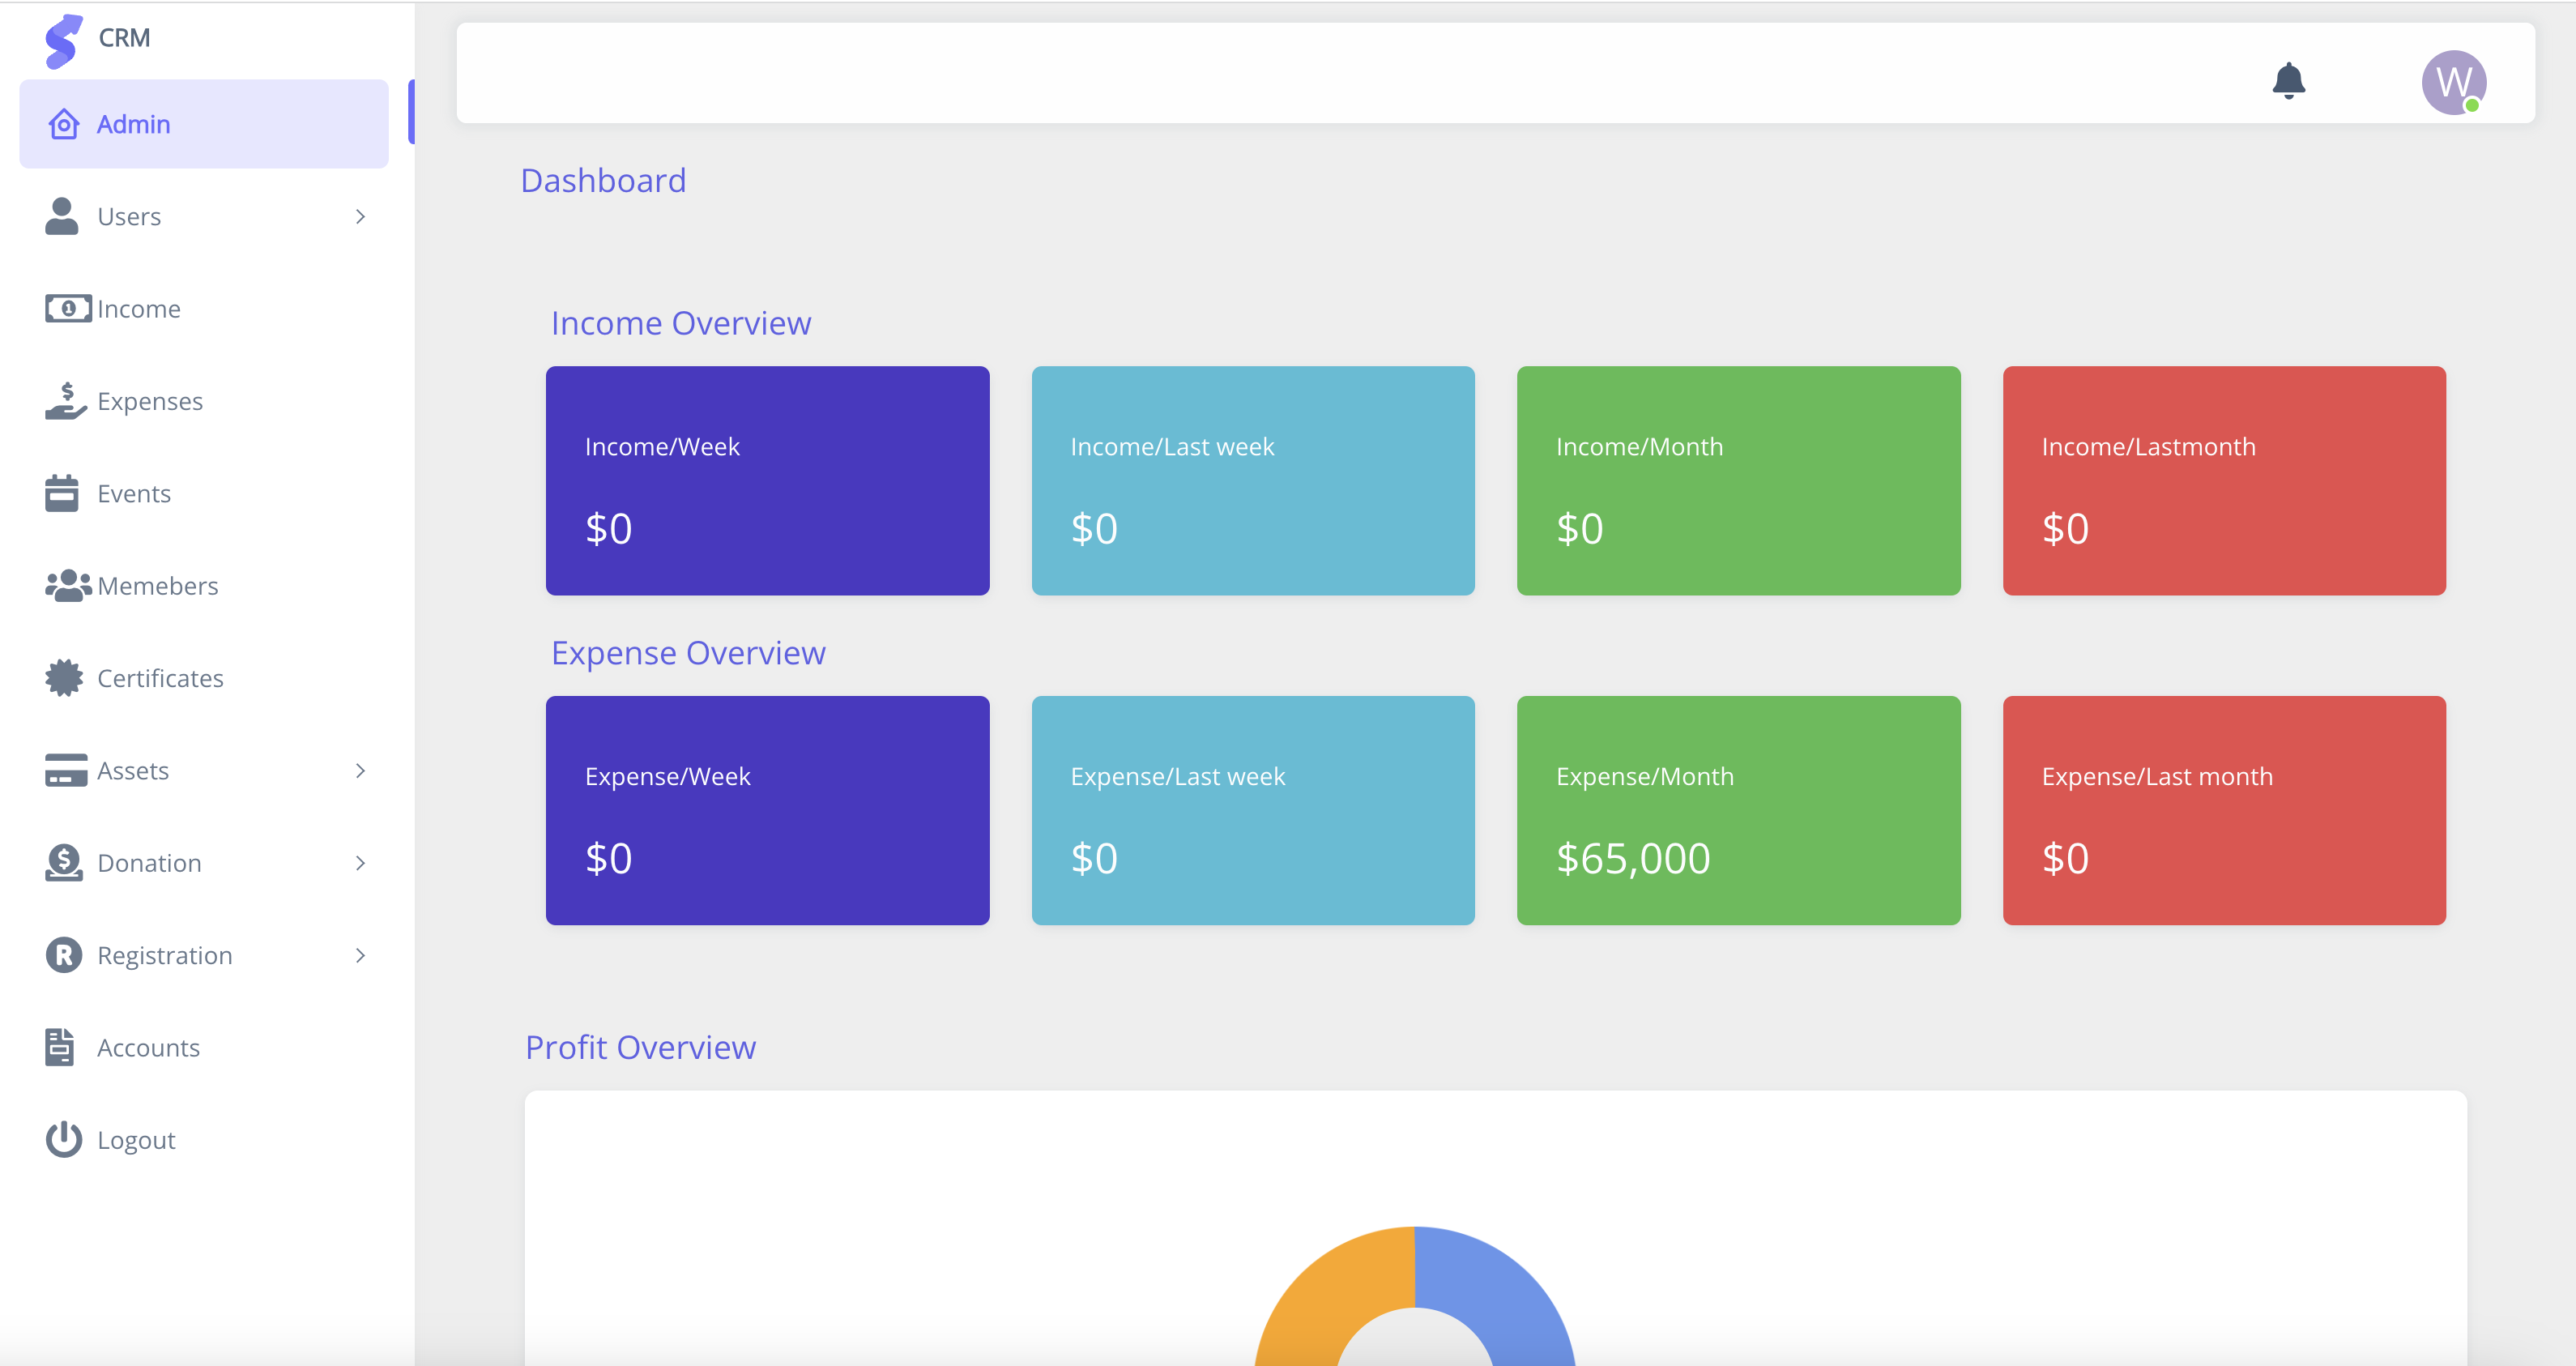
Task: Click the Income/Week card
Action: point(767,480)
